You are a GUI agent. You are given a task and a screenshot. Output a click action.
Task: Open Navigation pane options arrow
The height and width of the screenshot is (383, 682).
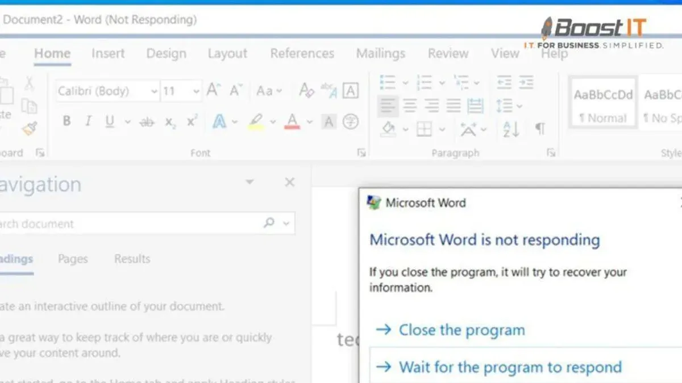[249, 182]
